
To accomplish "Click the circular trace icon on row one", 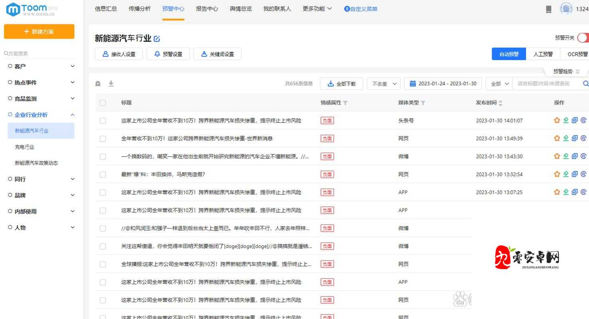I will coord(583,120).
